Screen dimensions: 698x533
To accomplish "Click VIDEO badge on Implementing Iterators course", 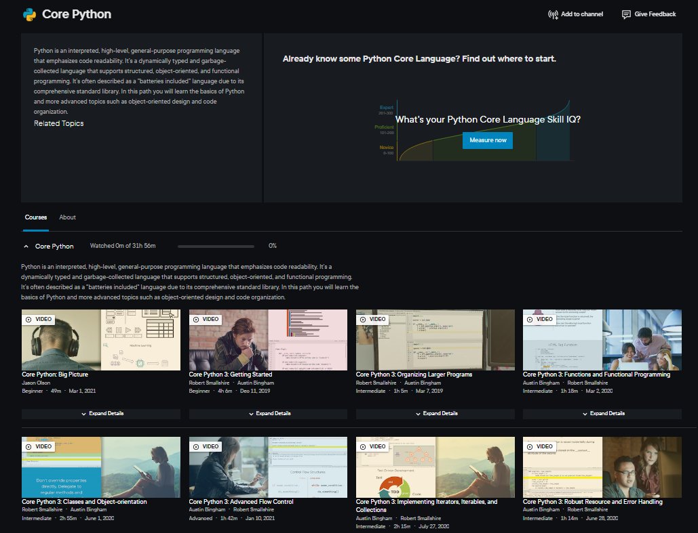I will (x=372, y=446).
